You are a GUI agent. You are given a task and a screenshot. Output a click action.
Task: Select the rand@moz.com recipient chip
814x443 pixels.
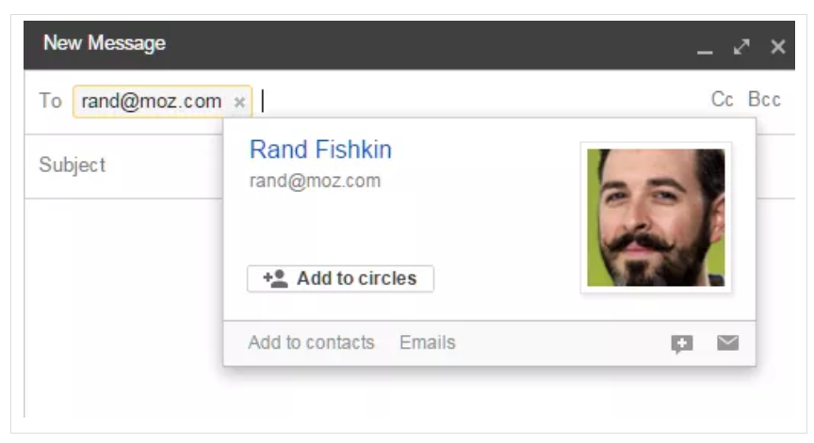[x=151, y=102]
